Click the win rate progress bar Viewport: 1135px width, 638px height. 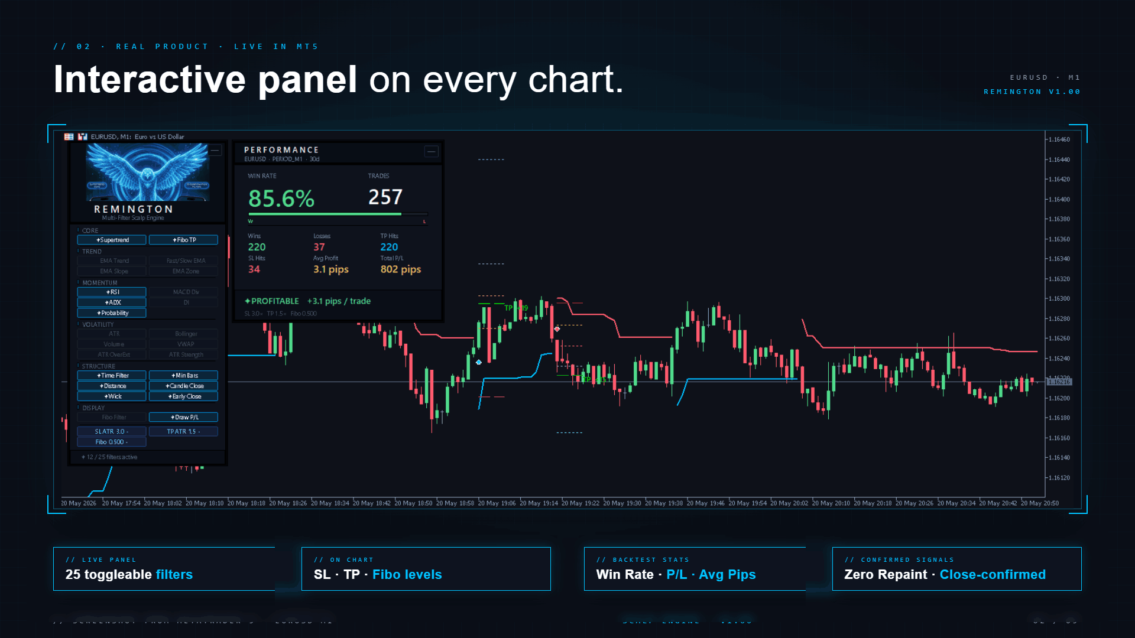[338, 214]
